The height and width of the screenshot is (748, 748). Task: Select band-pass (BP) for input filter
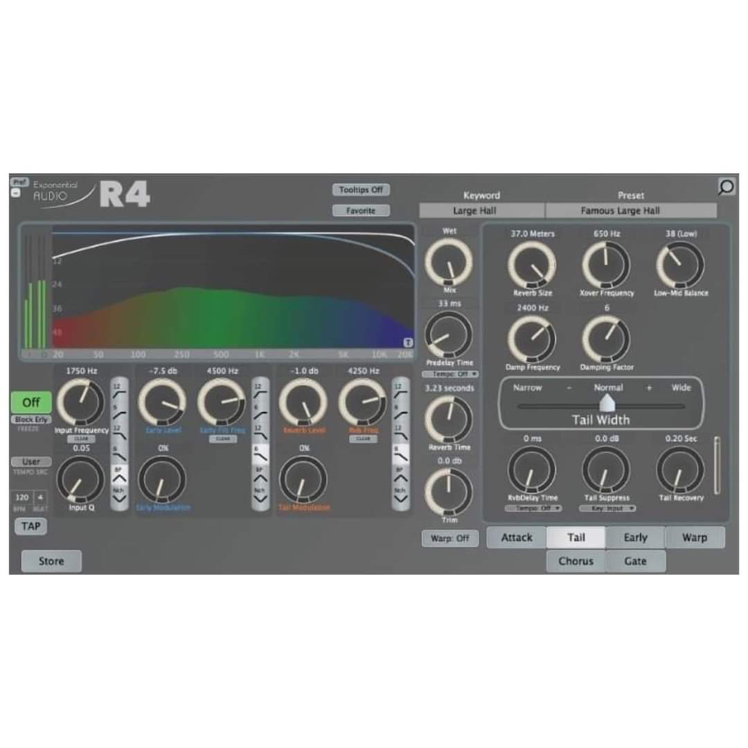click(x=119, y=475)
